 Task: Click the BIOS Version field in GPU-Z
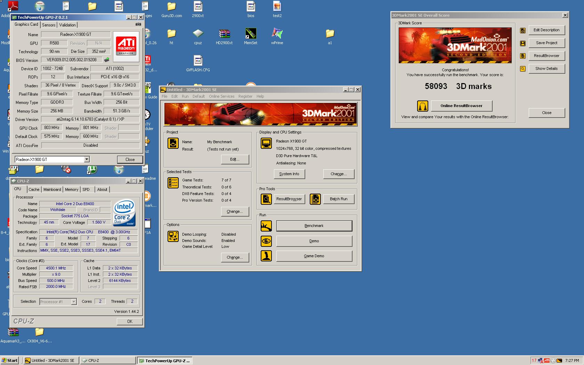[72, 60]
